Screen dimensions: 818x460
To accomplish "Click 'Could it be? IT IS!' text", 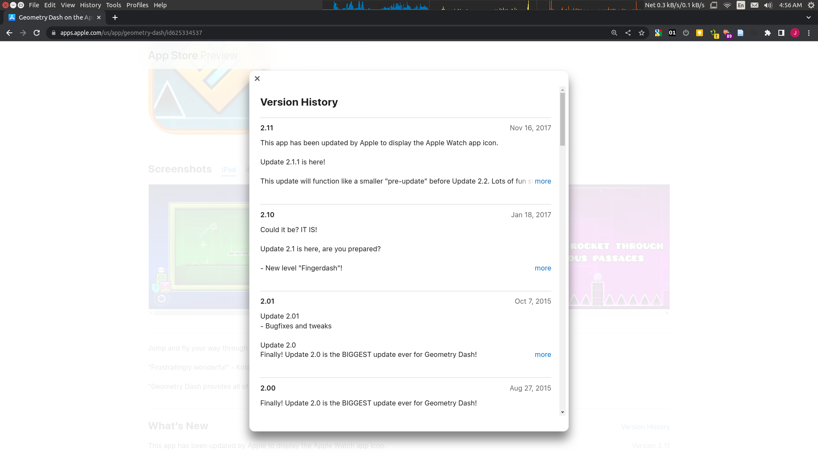I will (x=288, y=230).
